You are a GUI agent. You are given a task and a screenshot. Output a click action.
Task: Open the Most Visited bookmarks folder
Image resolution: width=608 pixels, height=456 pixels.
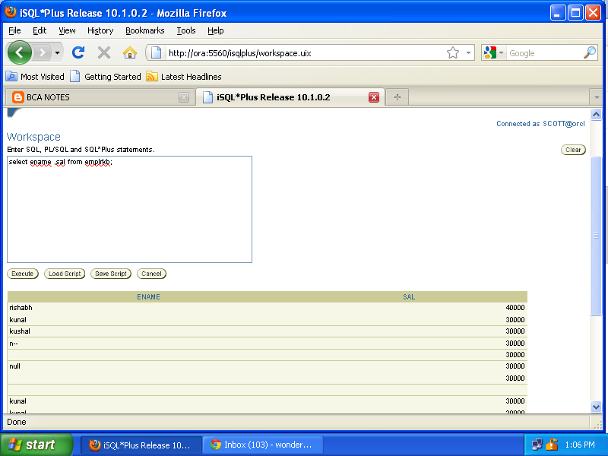coord(35,76)
